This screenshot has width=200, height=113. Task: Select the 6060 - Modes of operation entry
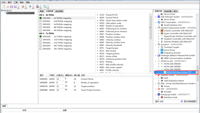pos(111,26)
